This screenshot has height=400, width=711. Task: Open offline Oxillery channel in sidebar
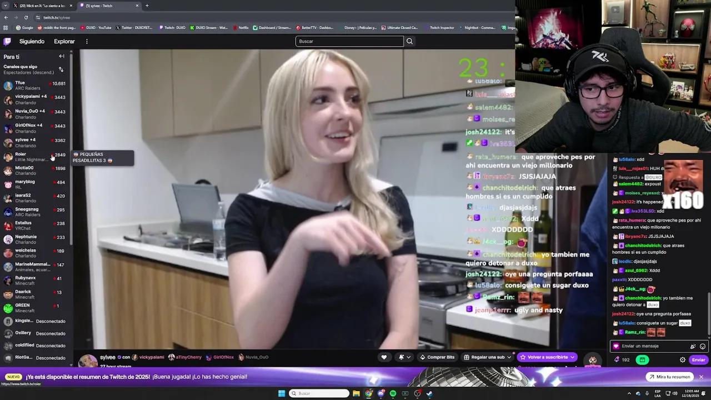[34, 333]
